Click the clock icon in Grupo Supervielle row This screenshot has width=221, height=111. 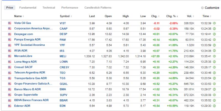[214, 94]
